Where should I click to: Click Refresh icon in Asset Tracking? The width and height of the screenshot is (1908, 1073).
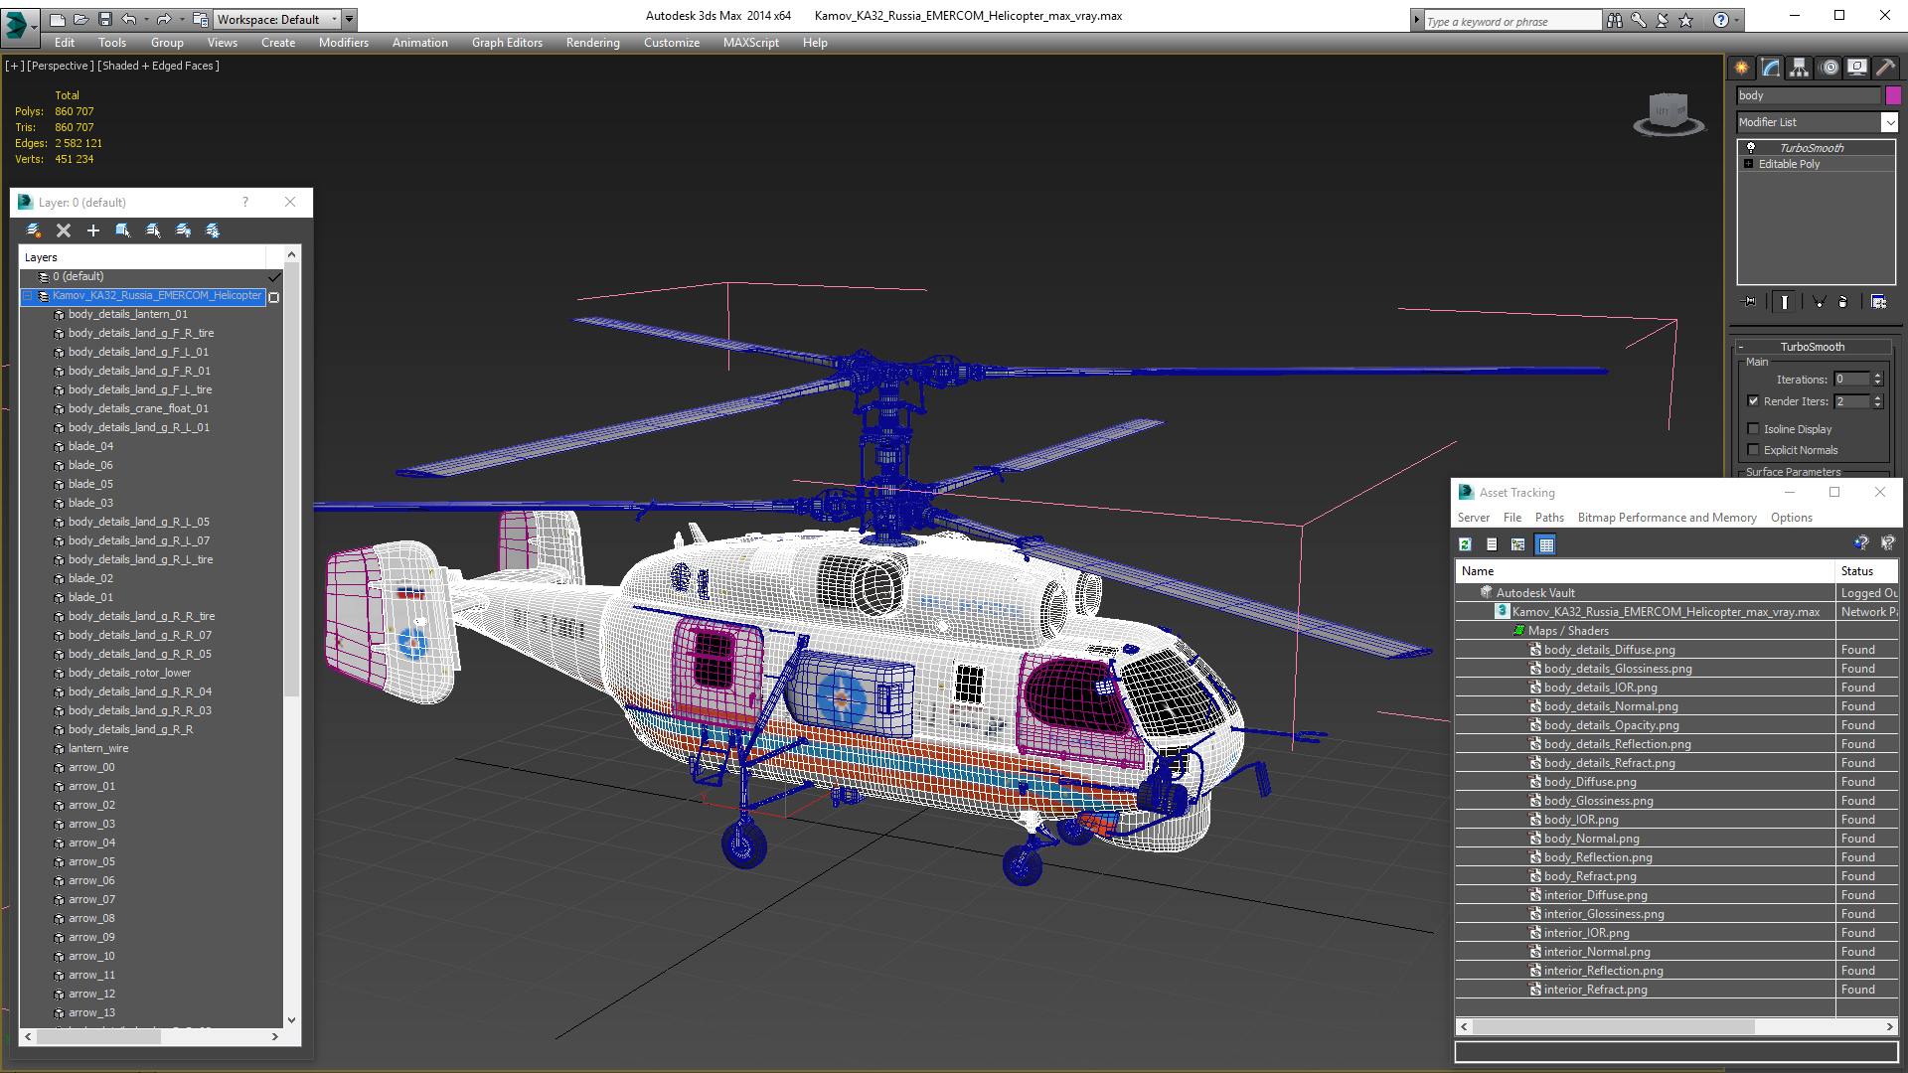click(1465, 544)
